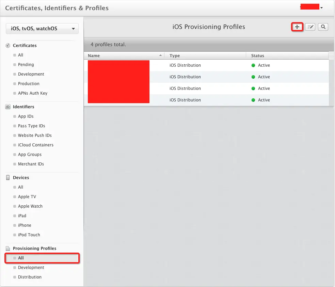Click the edit profiles pencil icon

(x=310, y=27)
